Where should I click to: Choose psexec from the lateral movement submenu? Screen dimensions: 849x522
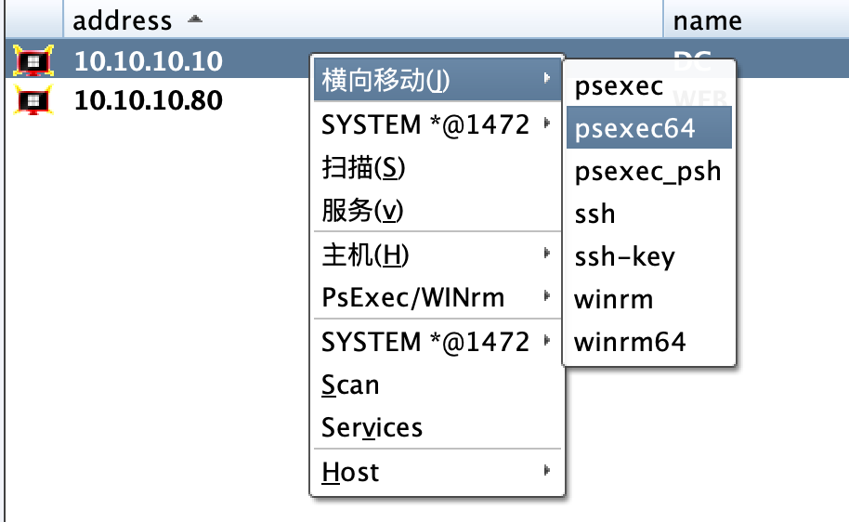point(619,86)
